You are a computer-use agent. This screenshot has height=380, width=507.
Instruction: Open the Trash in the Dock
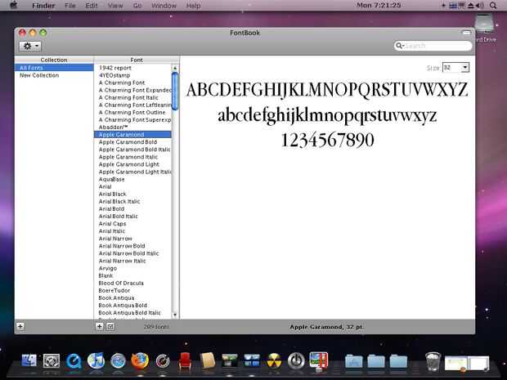point(433,361)
